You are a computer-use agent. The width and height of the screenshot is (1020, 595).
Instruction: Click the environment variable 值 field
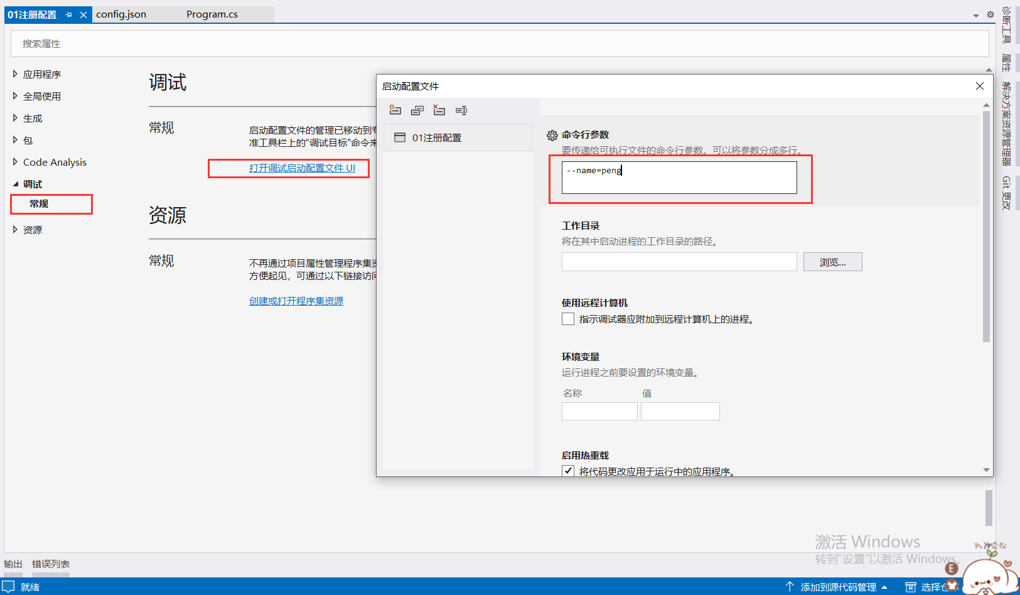click(680, 411)
